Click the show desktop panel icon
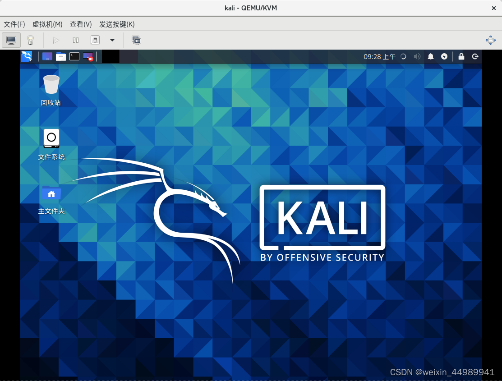Image resolution: width=502 pixels, height=381 pixels. click(47, 56)
